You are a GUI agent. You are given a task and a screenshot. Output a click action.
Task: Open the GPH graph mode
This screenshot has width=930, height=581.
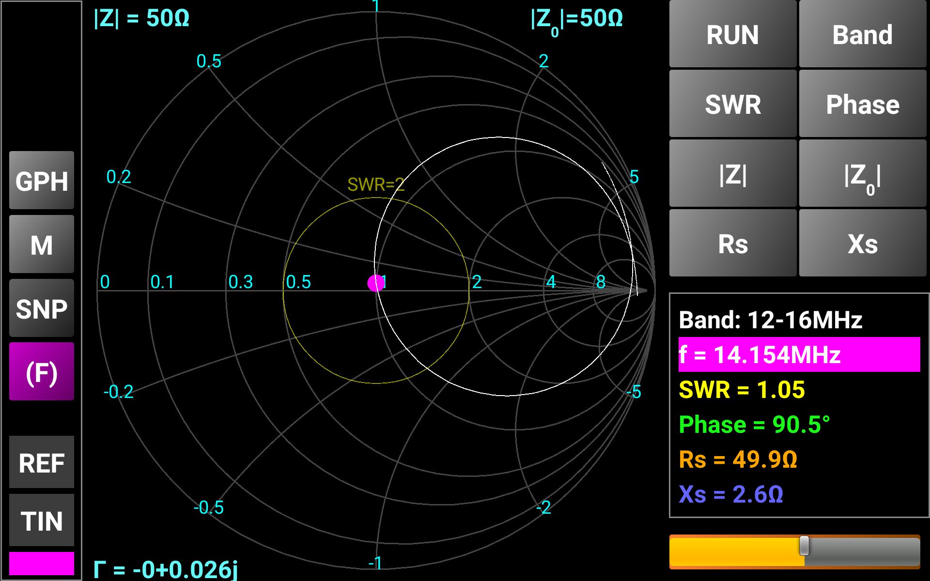tap(42, 181)
